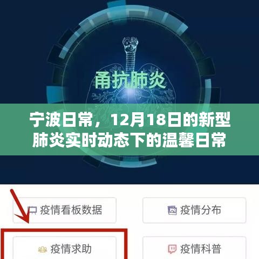Click the pink screen icon beside 疫情科普

click(172, 249)
